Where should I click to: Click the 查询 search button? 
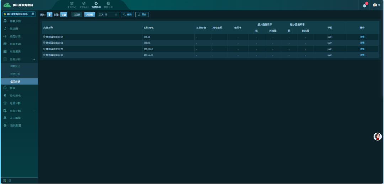click(127, 15)
